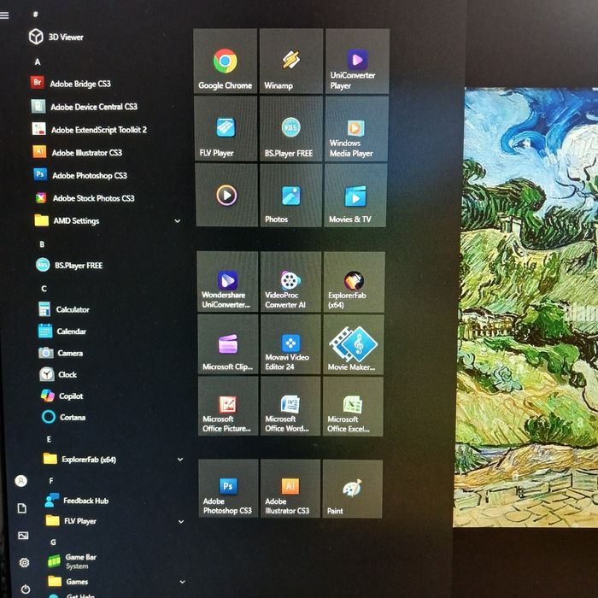Screen dimensions: 598x598
Task: Open the Windows Media Player tile
Action: (356, 128)
